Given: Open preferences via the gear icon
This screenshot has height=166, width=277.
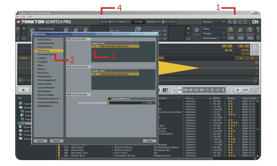Looking at the screenshot, I should point(235,21).
